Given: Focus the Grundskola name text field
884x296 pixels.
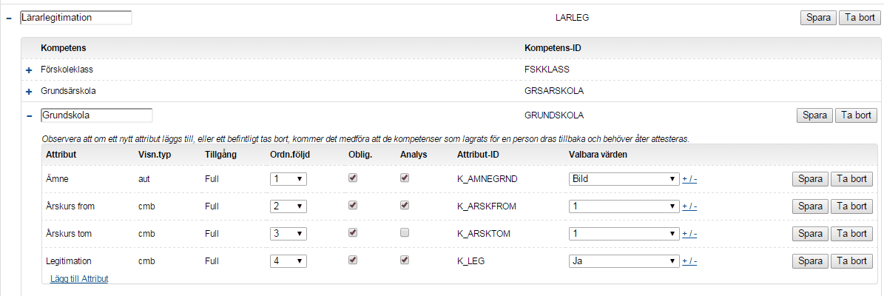Looking at the screenshot, I should [96, 115].
